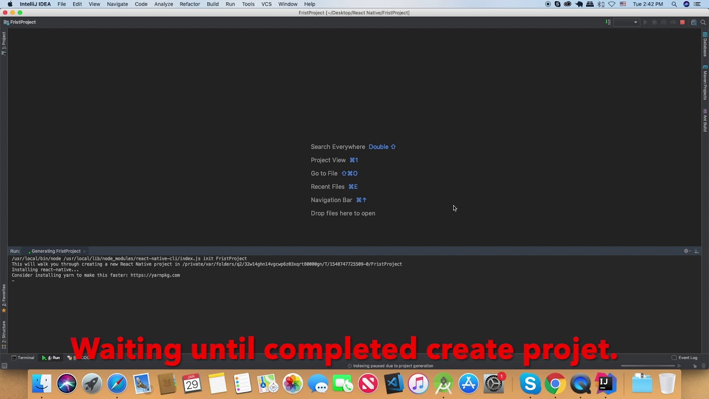Open the Analyze menu
The width and height of the screenshot is (709, 399).
(163, 4)
